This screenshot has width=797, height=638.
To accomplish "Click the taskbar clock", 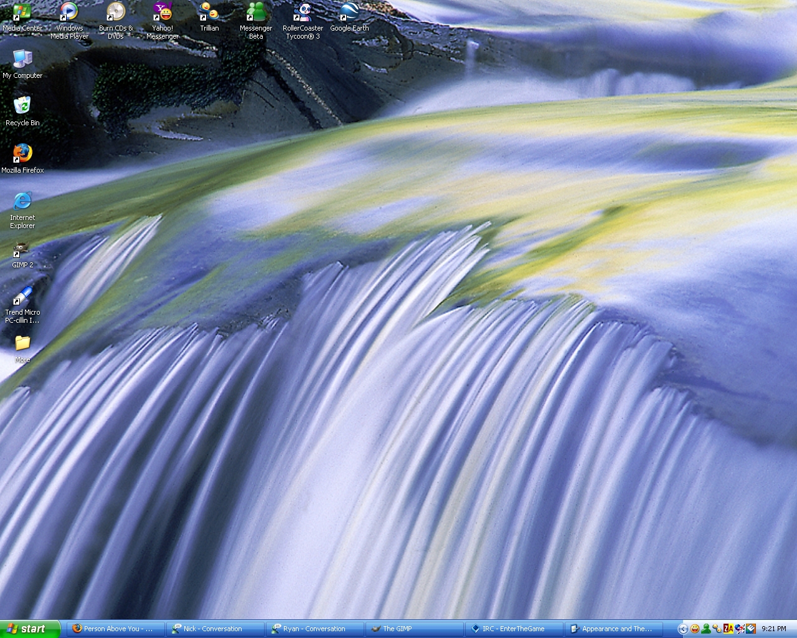I will pos(774,629).
